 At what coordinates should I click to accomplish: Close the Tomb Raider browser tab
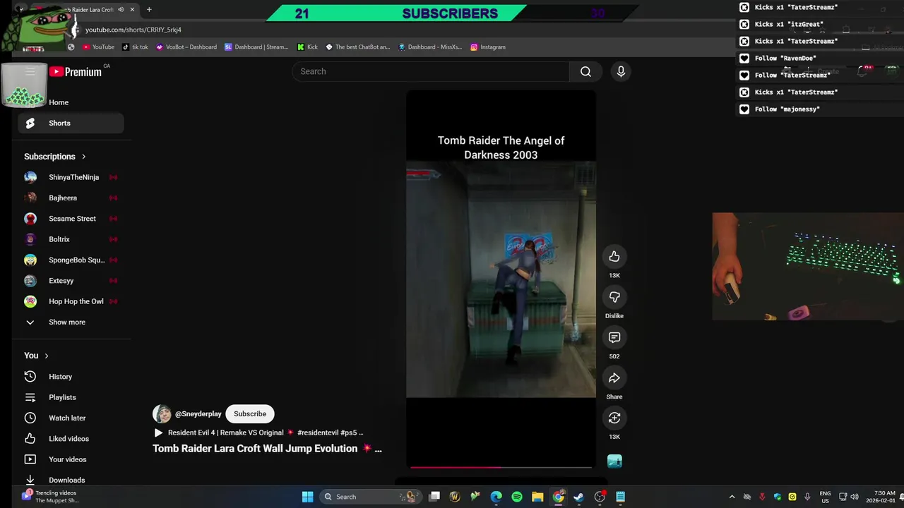point(132,10)
